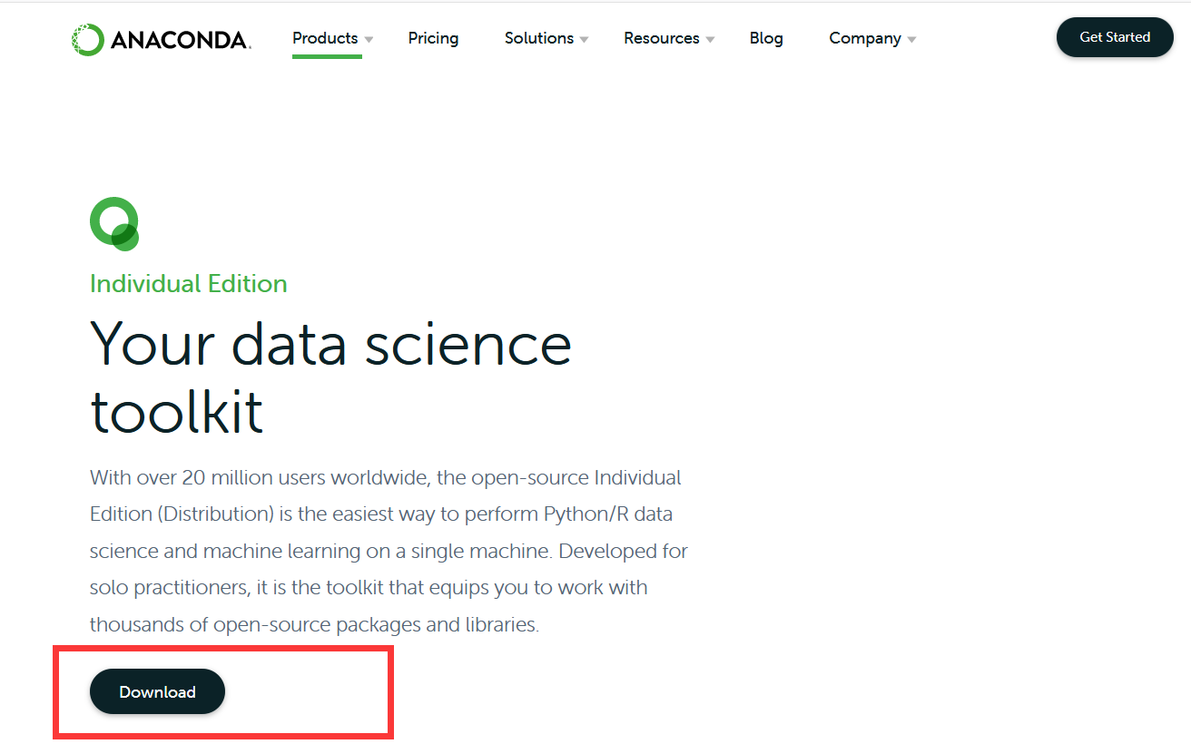Screen dimensions: 1191x744
Task: Click the 'Your data science toolkit' headline
Action: pos(331,377)
